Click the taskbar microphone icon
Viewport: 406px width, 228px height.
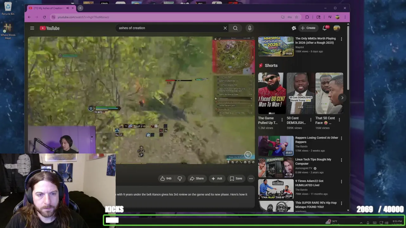pyautogui.click(x=368, y=223)
